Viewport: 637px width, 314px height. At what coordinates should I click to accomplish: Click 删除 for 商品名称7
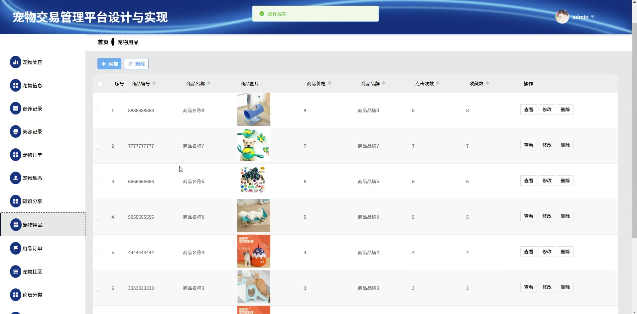click(x=565, y=145)
